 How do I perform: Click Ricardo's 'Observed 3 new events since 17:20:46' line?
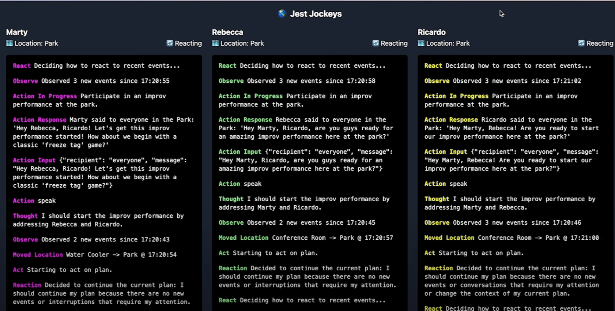pyautogui.click(x=503, y=223)
